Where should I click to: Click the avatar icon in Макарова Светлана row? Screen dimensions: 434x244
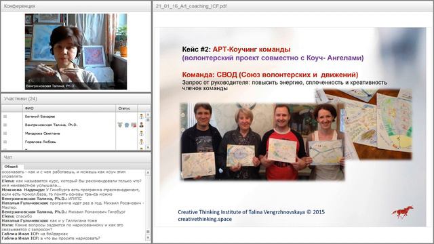tap(142, 134)
